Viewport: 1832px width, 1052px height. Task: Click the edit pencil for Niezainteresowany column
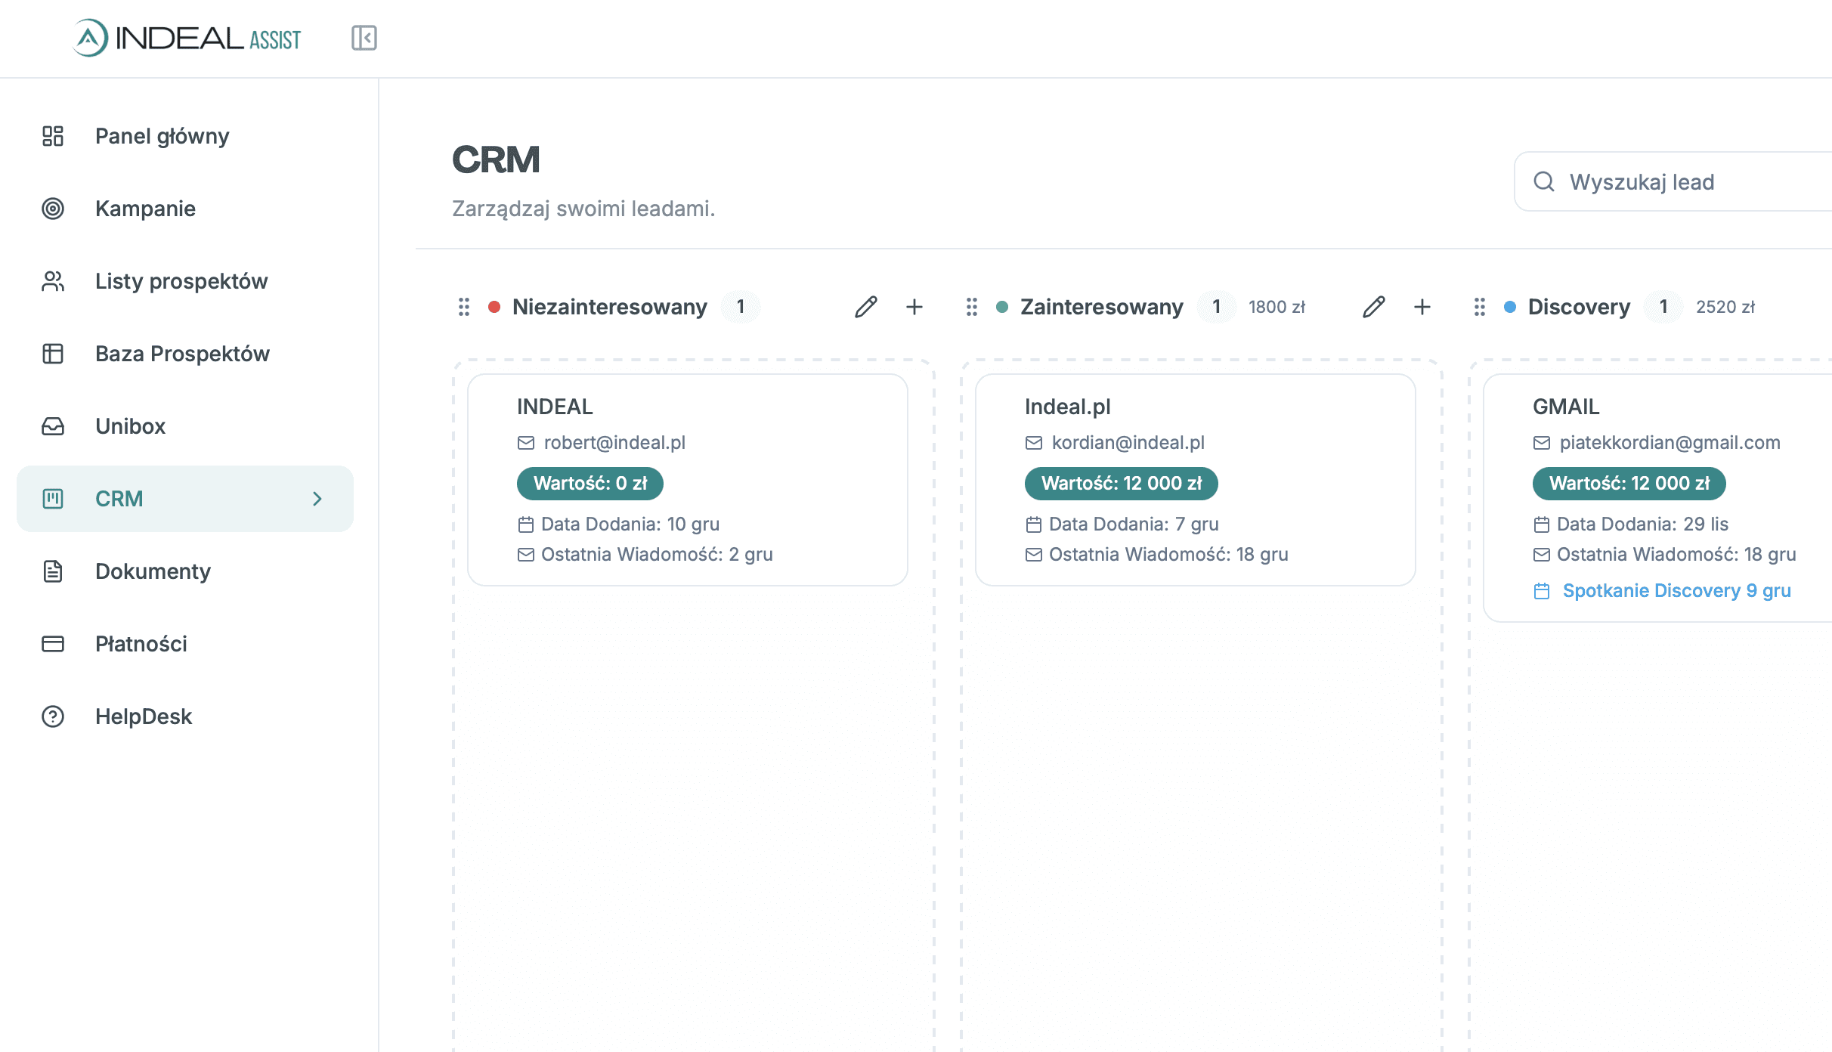[865, 307]
